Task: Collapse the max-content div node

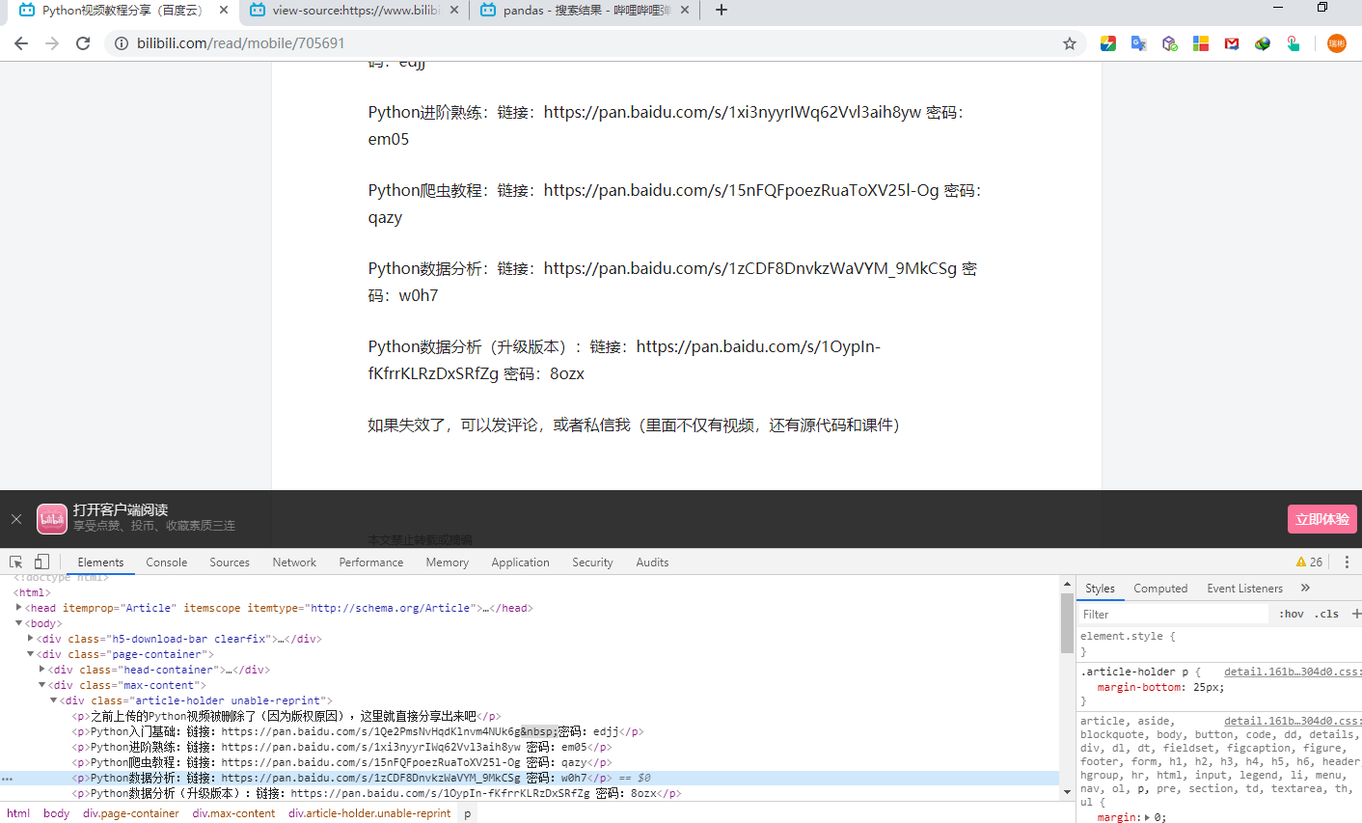Action: (42, 685)
